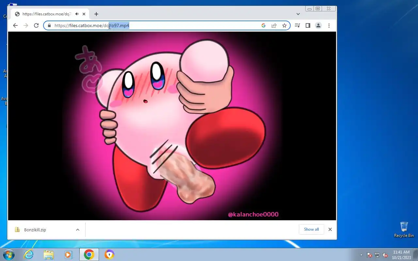
Task: Mute the tab via speaker icon
Action: point(77,14)
